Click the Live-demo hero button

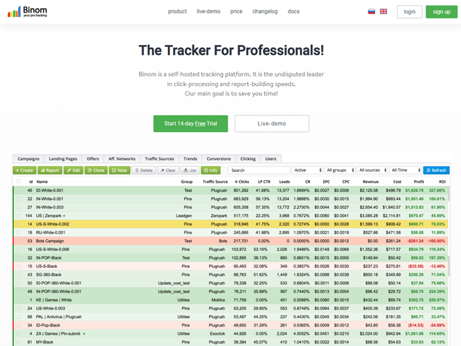[x=271, y=123]
